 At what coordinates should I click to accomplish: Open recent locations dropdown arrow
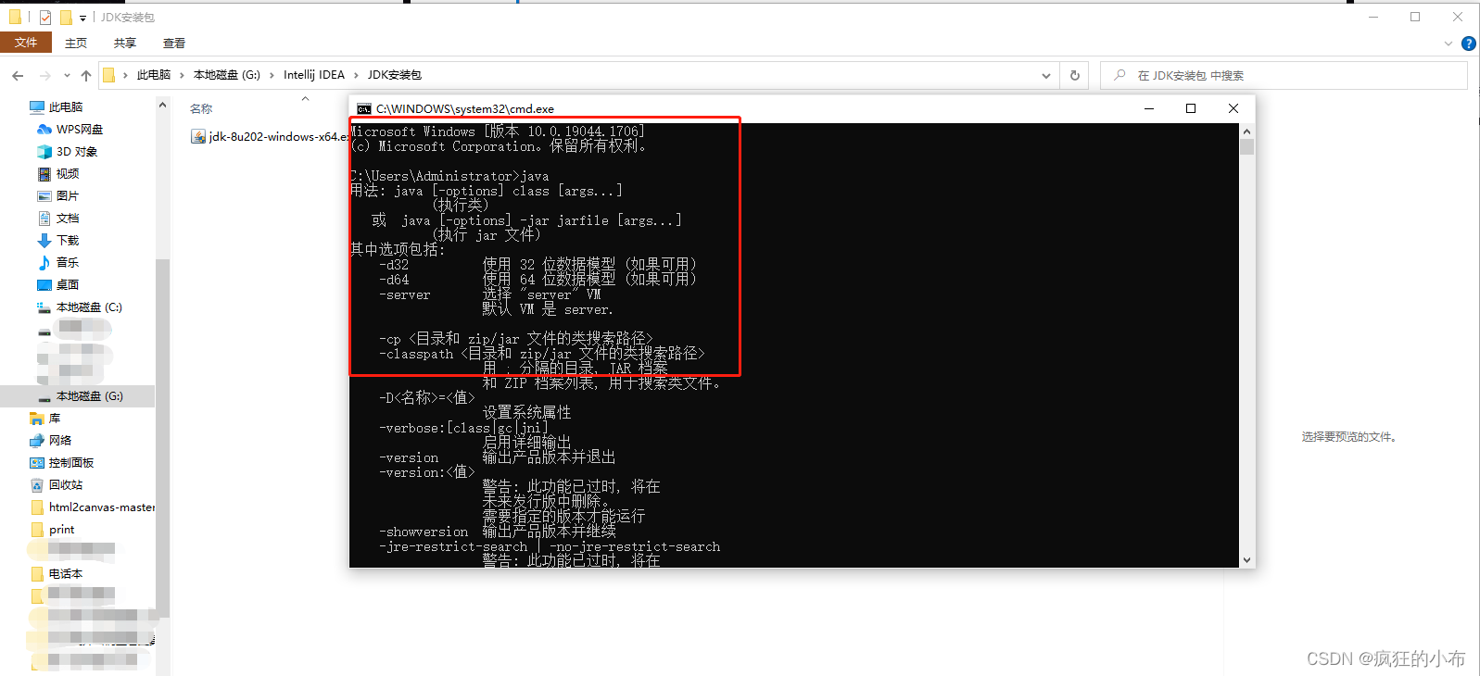67,75
